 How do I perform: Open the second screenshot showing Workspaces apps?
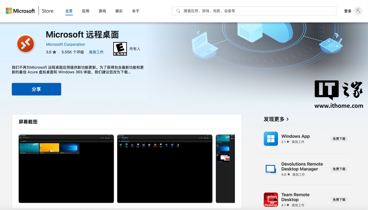165,169
